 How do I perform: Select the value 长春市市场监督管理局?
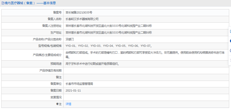pos(79,84)
